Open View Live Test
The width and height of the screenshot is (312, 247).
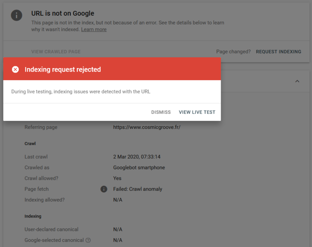coord(197,112)
